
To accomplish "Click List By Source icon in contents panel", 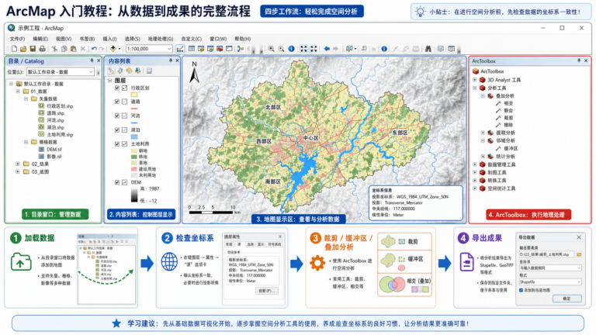I will coord(120,71).
